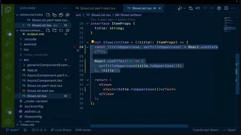Refresh the WARSAWREA explorer tree
Image resolution: width=241 pixels, height=135 pixels.
tap(61, 30)
